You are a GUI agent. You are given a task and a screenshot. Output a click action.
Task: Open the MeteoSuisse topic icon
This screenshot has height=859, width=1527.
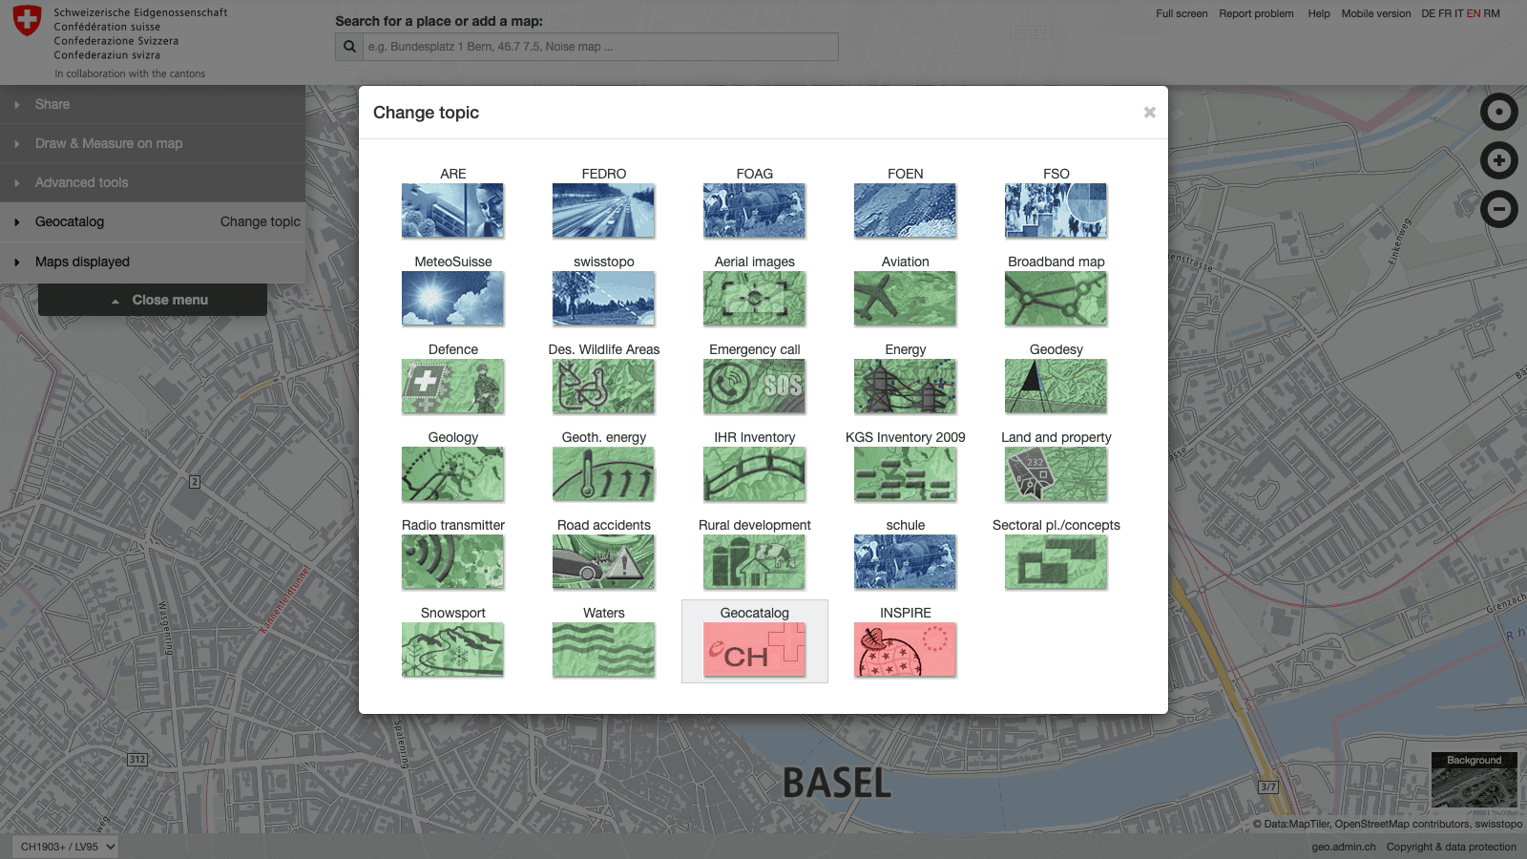click(x=452, y=298)
